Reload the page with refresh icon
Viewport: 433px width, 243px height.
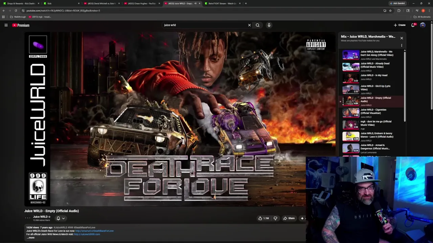click(16, 10)
